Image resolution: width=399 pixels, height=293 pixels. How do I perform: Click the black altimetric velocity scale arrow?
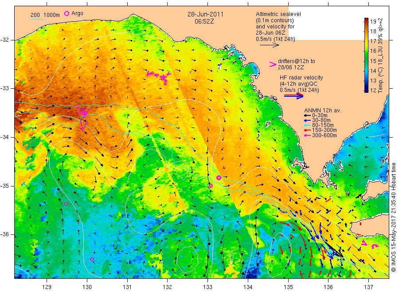(x=270, y=45)
